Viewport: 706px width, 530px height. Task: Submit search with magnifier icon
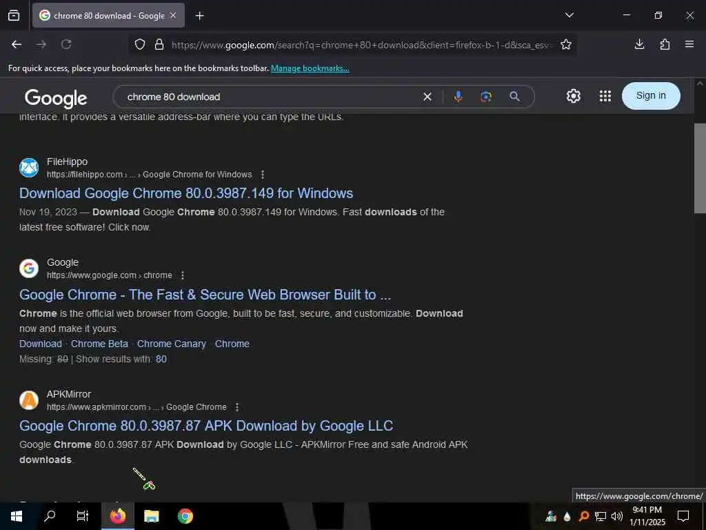pyautogui.click(x=514, y=97)
